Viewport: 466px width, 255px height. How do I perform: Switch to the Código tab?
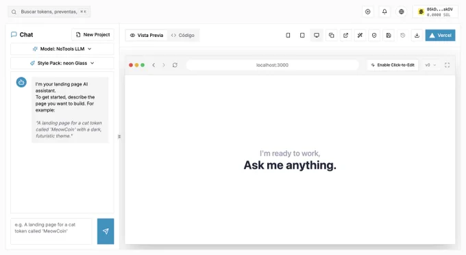183,36
